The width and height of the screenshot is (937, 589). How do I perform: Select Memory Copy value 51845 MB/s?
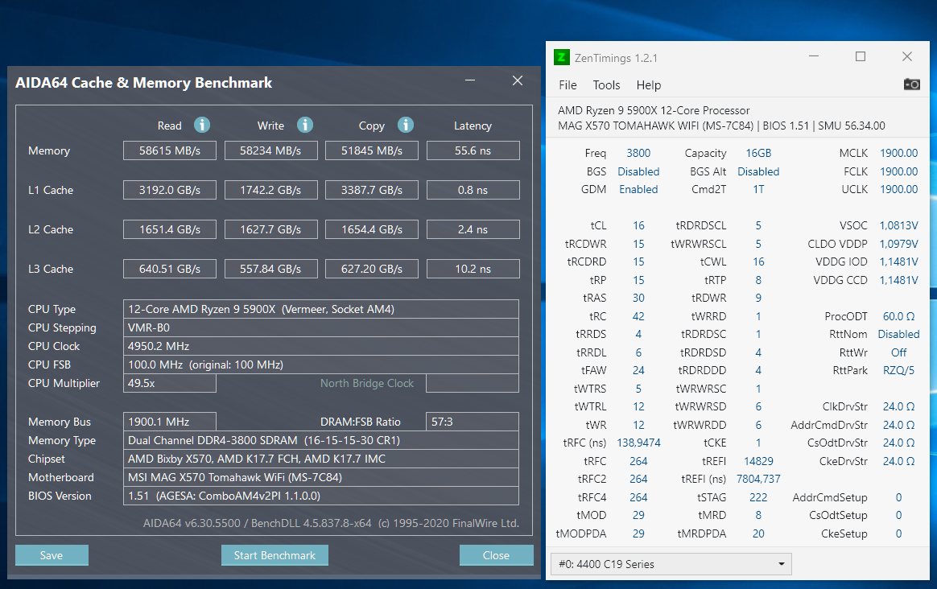[x=372, y=150]
